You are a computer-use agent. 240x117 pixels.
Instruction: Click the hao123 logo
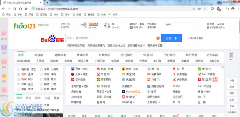click(25, 26)
